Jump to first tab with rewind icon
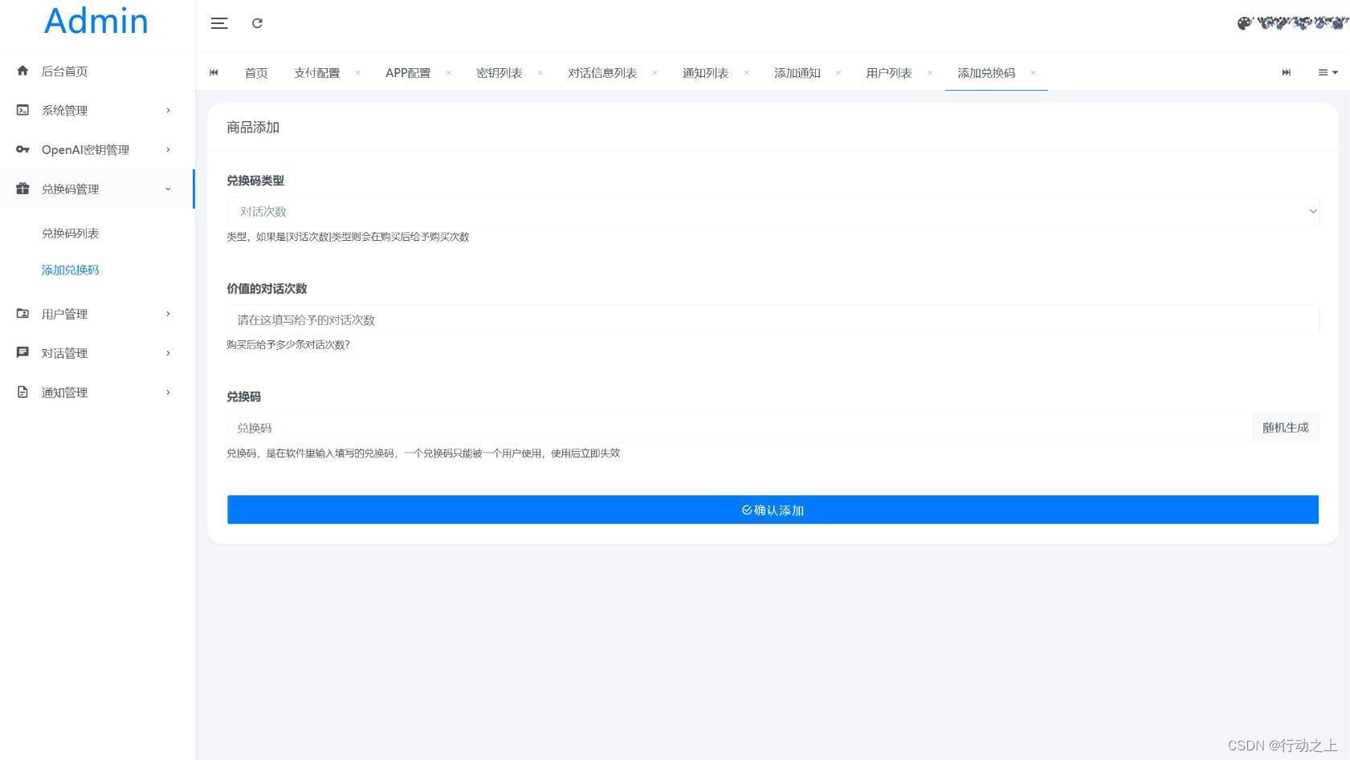This screenshot has height=760, width=1350. tap(214, 72)
